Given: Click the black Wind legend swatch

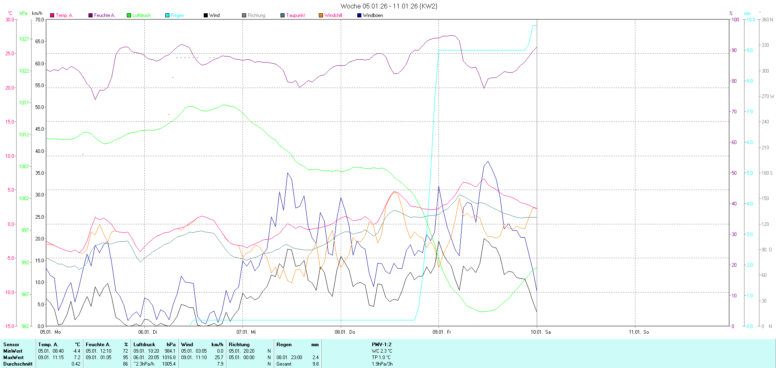Looking at the screenshot, I should pyautogui.click(x=206, y=15).
